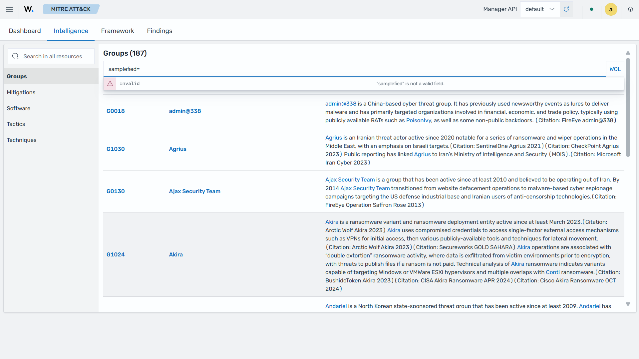Screen dimensions: 639x359
Task: Open the hamburger navigation menu
Action: point(9,9)
